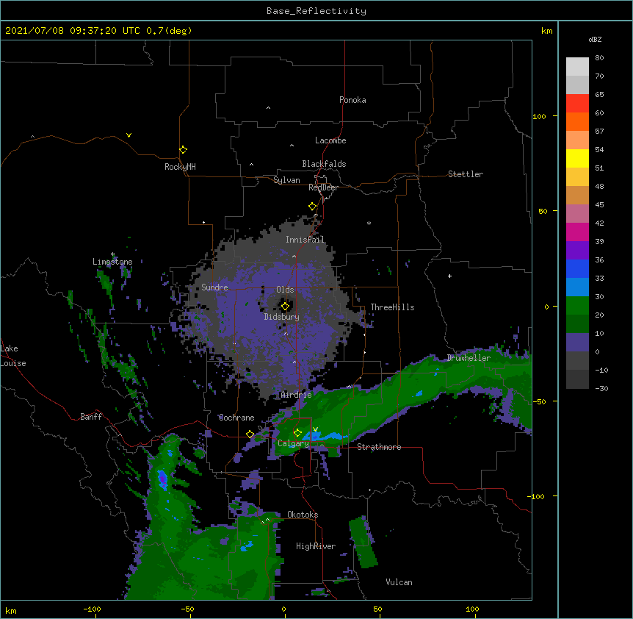Click the Didsbury label
This screenshot has height=619, width=633.
(282, 317)
